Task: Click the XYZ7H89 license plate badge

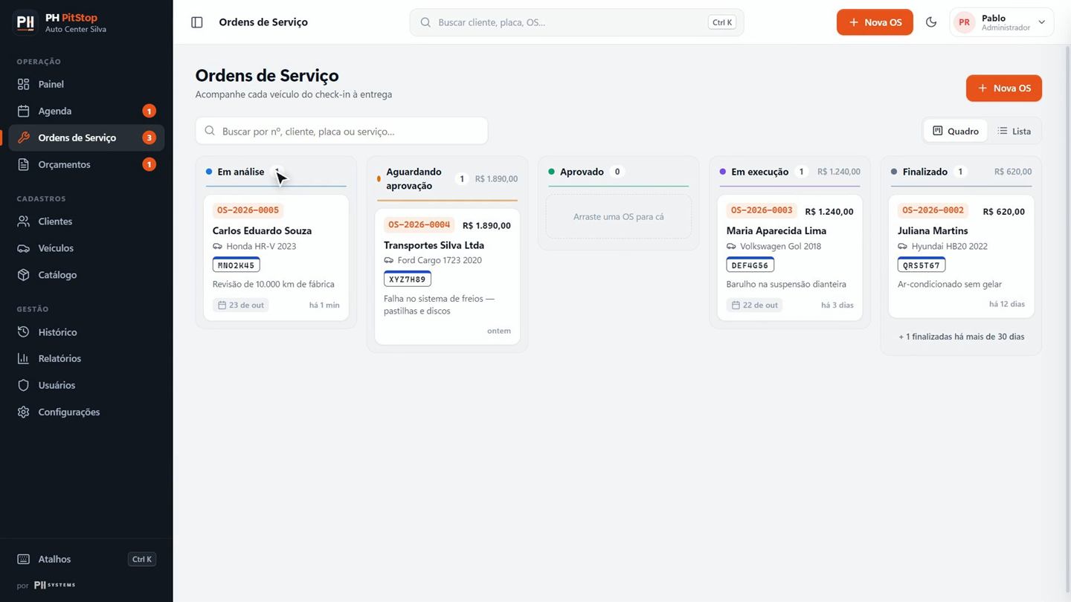Action: 407,279
